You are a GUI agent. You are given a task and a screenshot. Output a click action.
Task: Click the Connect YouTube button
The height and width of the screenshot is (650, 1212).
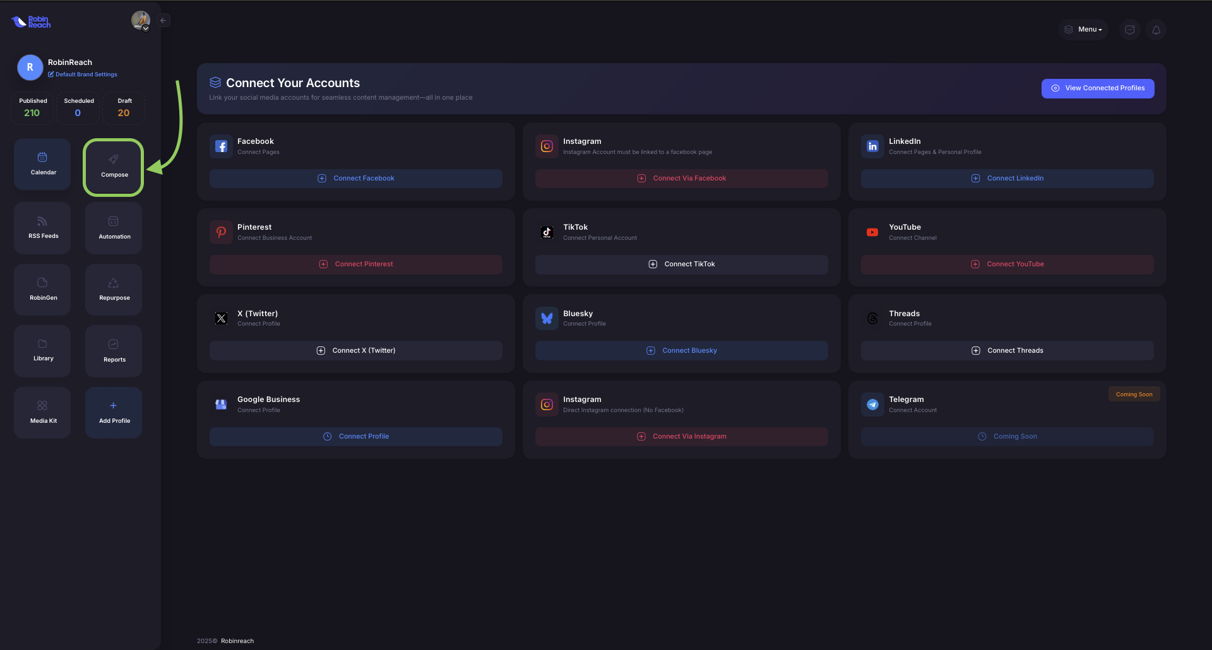click(x=1007, y=264)
